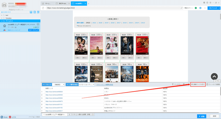Screen dimensions: 221x119
Task: Expand the Samples folder
Action: [x=1, y=18]
